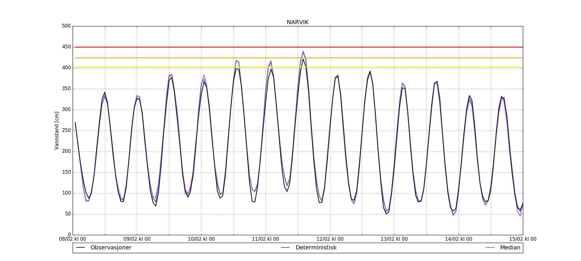This screenshot has height=261, width=581.
Task: Click the blue Deterministisk legend line swatch
Action: [286, 248]
